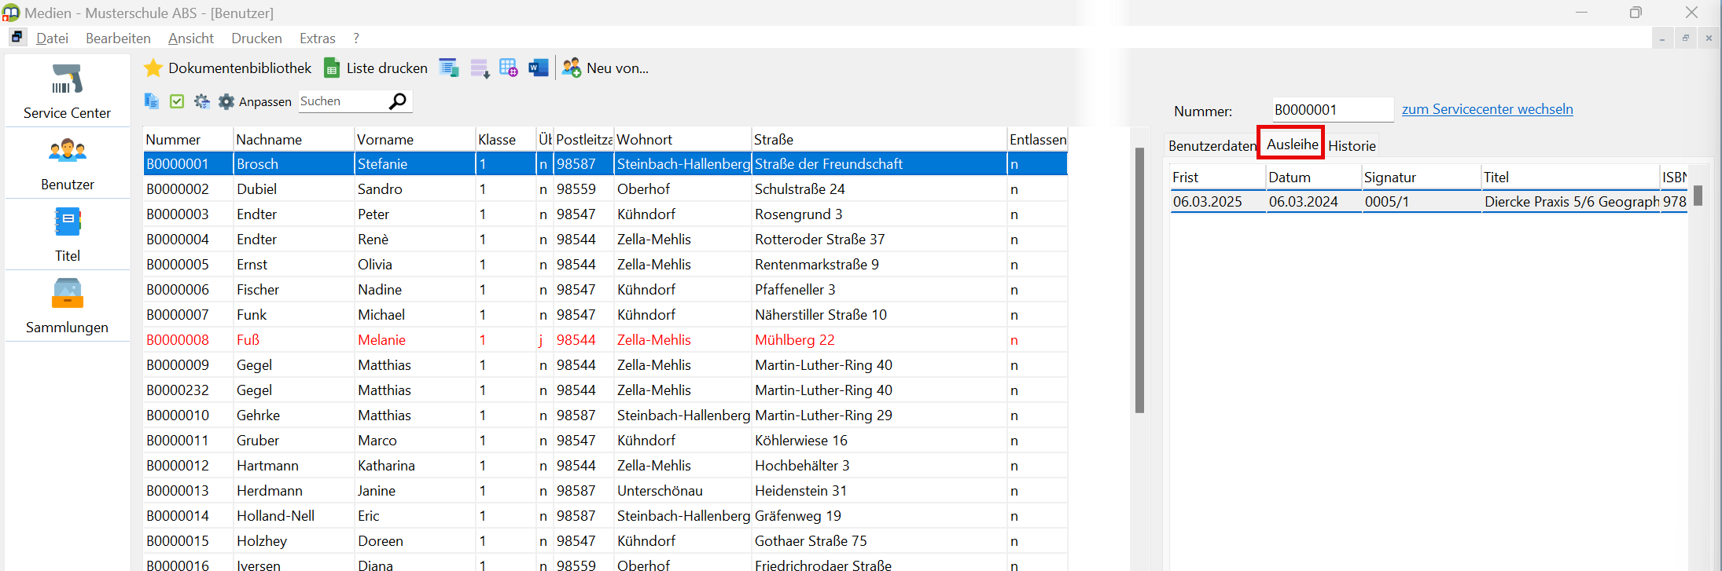Select the user row B0000005 Ernst
The height and width of the screenshot is (571, 1722).
pyautogui.click(x=605, y=265)
